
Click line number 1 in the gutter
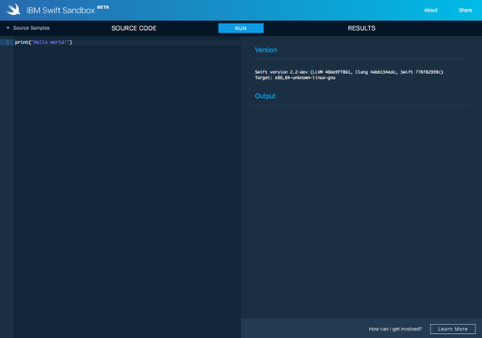point(7,42)
